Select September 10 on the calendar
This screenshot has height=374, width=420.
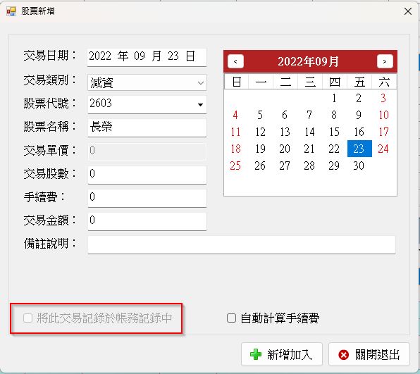tap(383, 115)
